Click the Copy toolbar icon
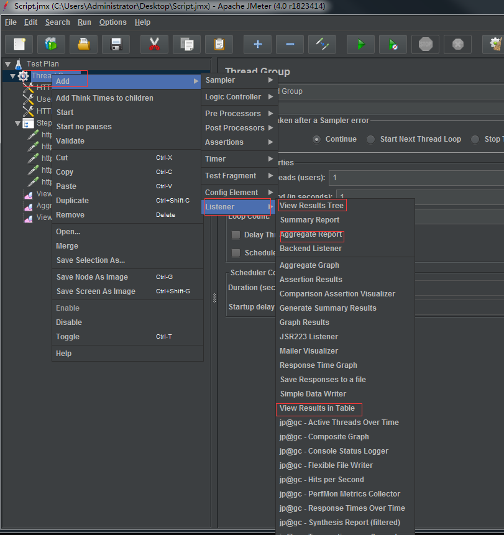The height and width of the screenshot is (535, 504). [x=186, y=44]
